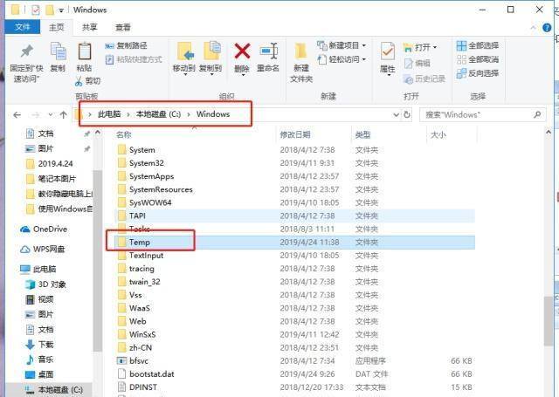
Task: Click the Forward navigation arrow
Action: click(36, 114)
